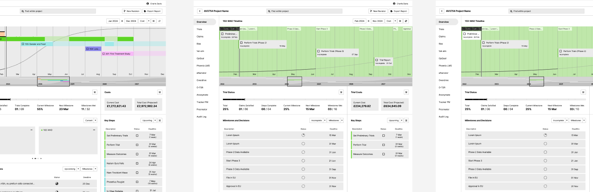Click back arrow beside the 102: MAD Timeline project title
The height and width of the screenshot is (192, 593).
pos(200,11)
